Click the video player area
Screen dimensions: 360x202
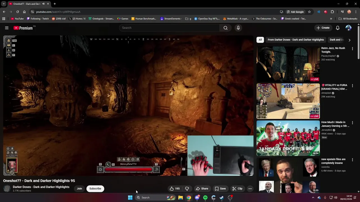128,105
